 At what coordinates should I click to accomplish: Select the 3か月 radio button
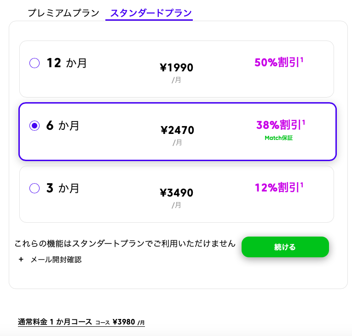click(35, 188)
